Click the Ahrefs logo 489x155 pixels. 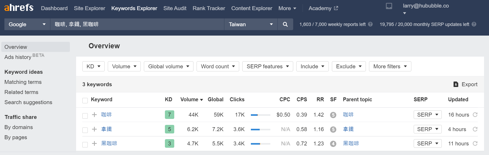19,8
